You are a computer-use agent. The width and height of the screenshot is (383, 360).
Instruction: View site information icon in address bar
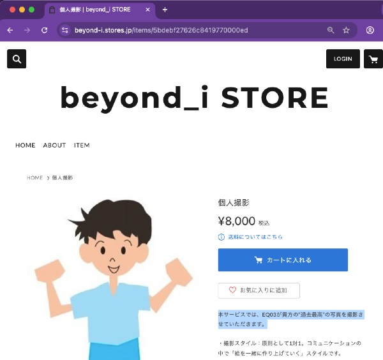[64, 30]
